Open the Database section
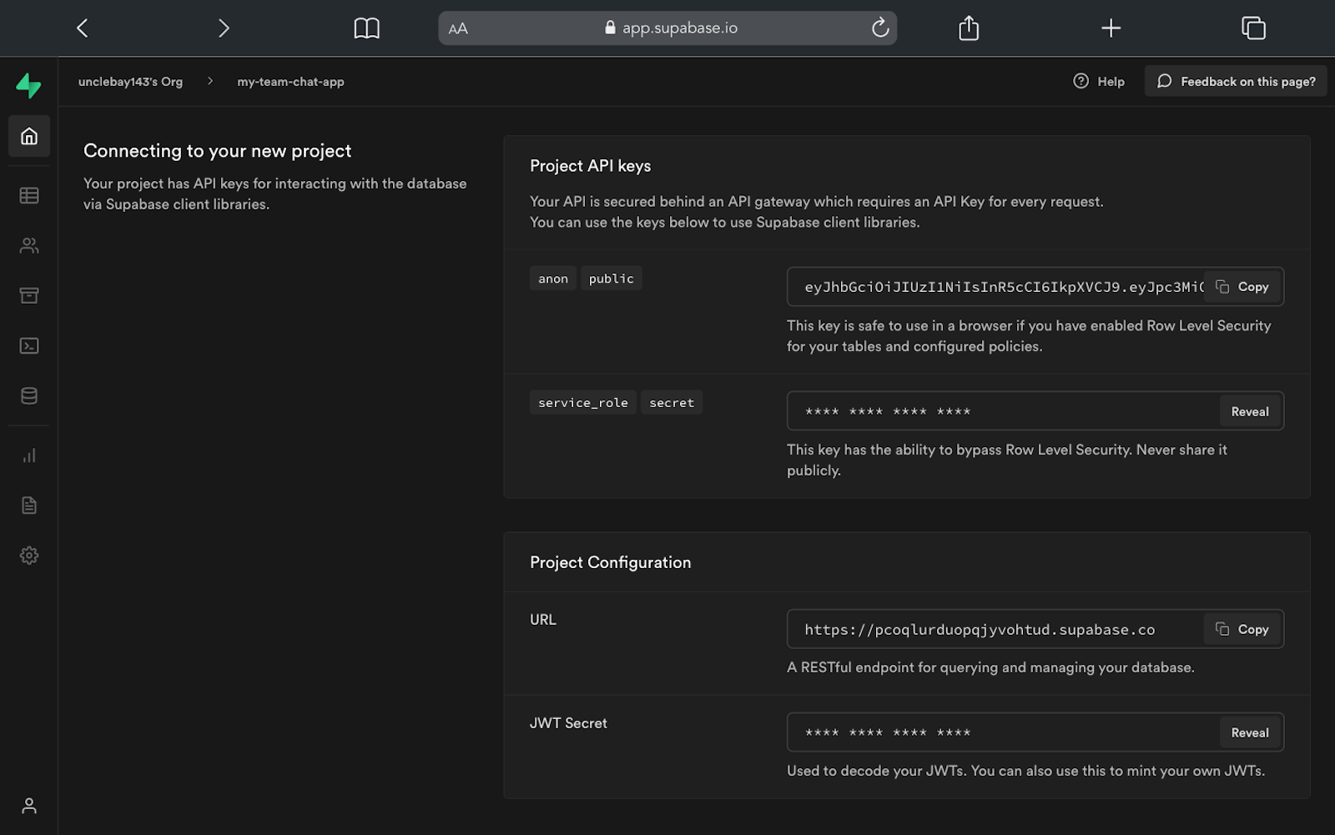1335x835 pixels. (29, 395)
